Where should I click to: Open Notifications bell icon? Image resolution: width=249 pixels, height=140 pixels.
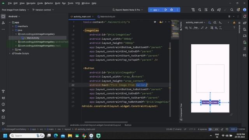245,16
